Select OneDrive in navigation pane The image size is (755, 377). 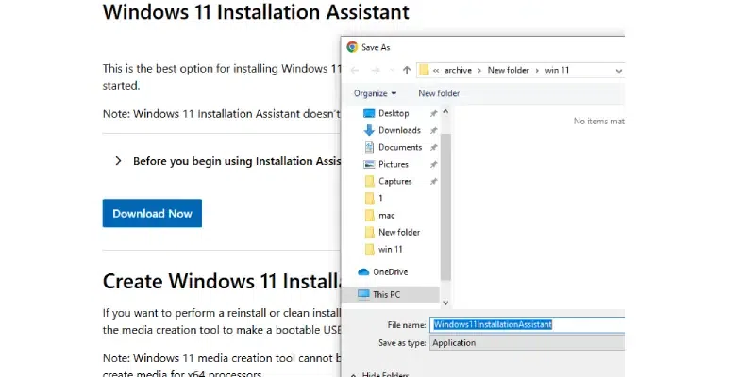tap(390, 272)
